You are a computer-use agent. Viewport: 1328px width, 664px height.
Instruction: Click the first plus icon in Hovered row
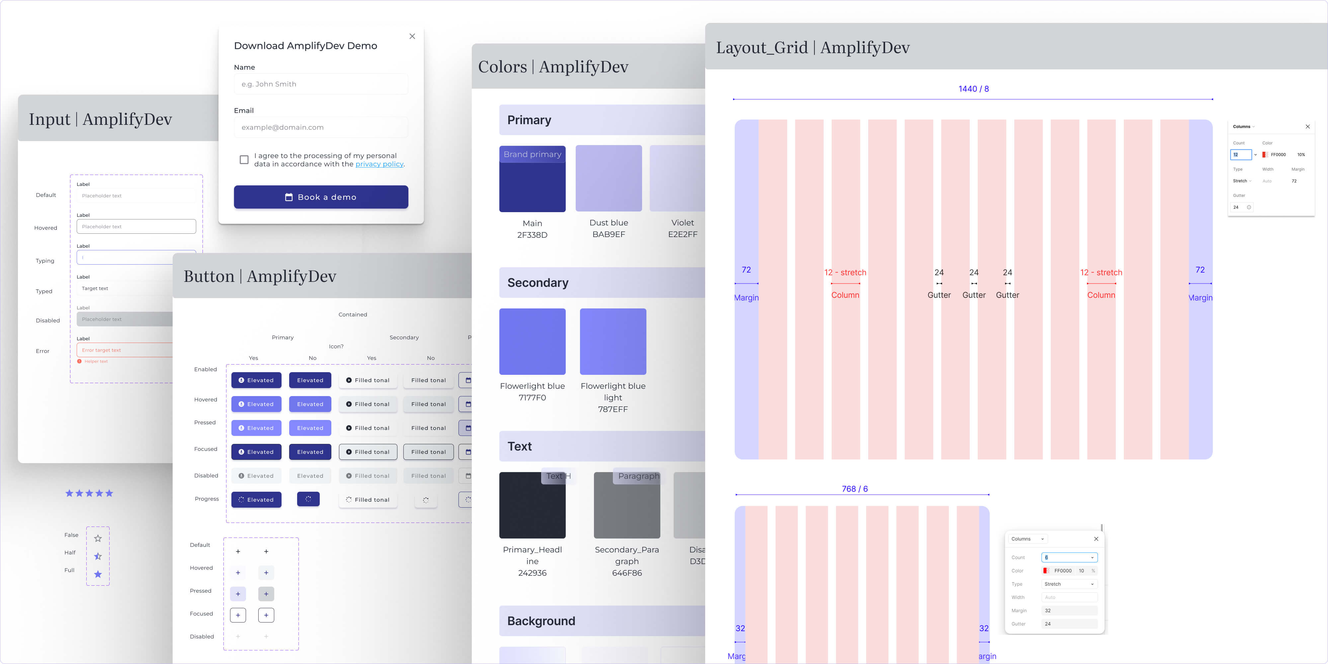(238, 573)
